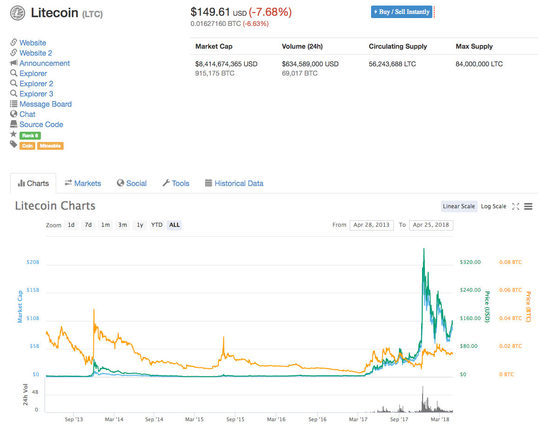Image resolution: width=548 pixels, height=430 pixels.
Task: Click the Litecoin Charts heading
Action: [55, 206]
